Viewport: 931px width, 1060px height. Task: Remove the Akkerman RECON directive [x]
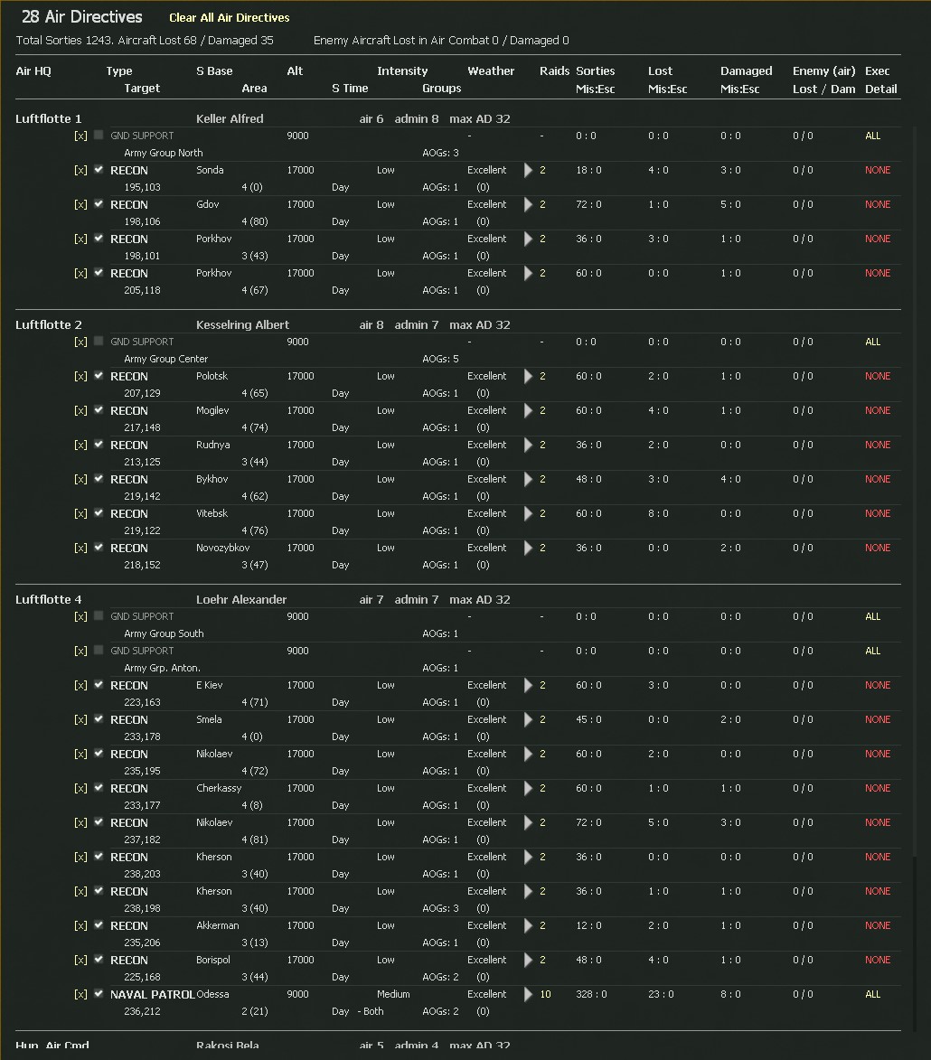[80, 926]
